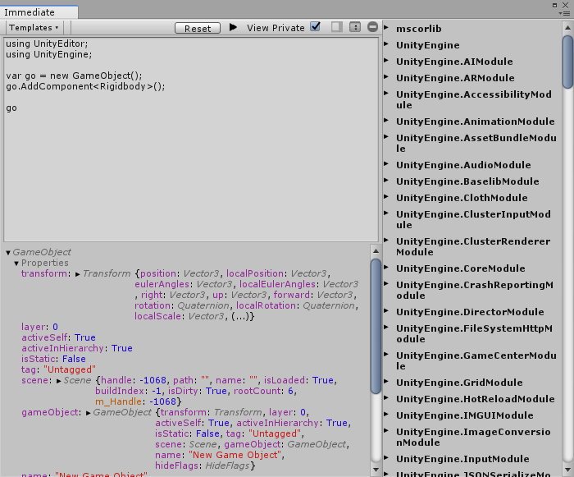
Task: Click the 'transform:' property label
Action: 44,273
